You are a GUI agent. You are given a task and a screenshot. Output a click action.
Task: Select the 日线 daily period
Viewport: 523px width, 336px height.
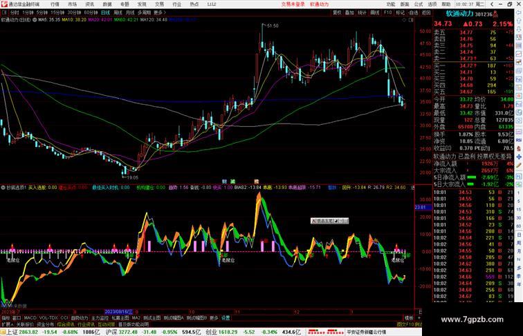point(105,12)
